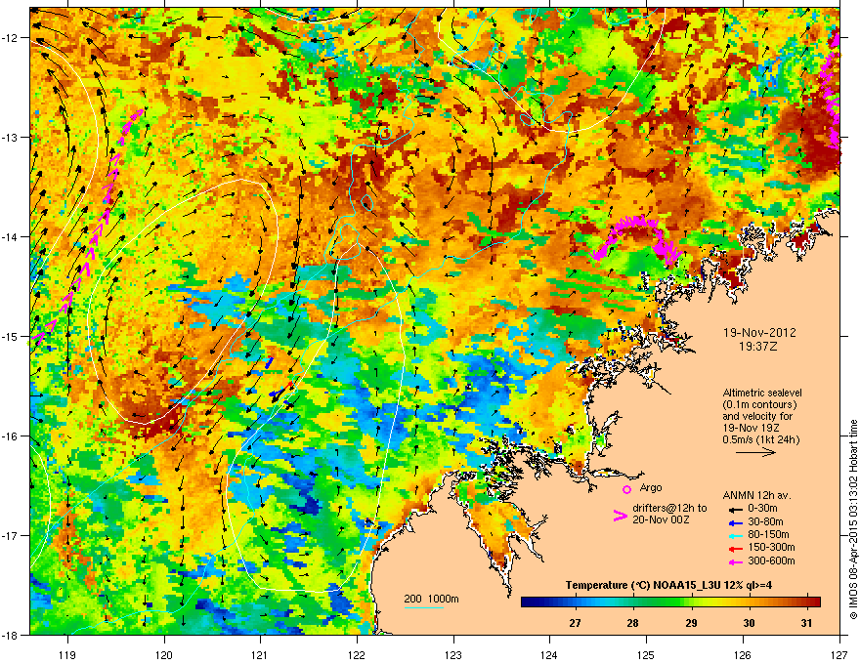
Task: Click the magenta 300-600m arrow legend icon
Action: (736, 561)
